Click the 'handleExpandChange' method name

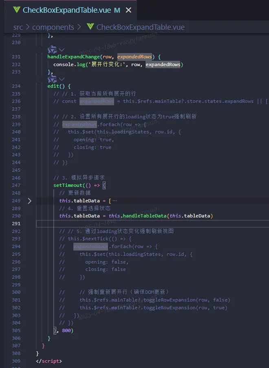click(x=74, y=57)
